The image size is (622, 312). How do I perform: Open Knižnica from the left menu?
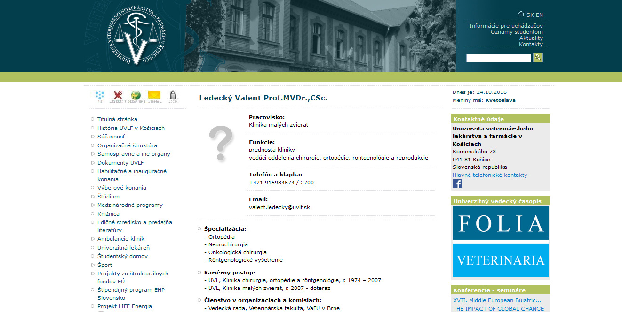[108, 214]
